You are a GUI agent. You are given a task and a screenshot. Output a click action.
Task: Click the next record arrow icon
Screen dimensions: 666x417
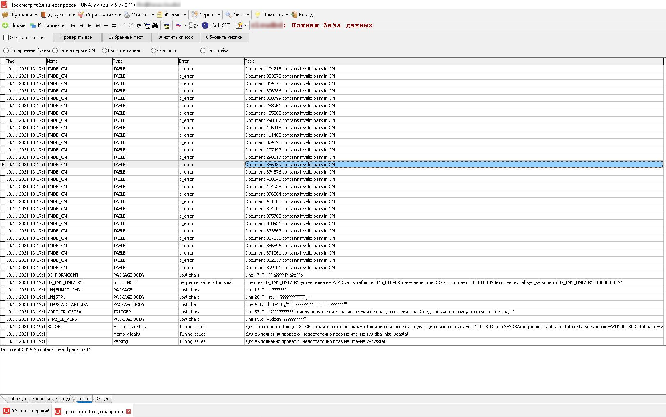point(90,25)
